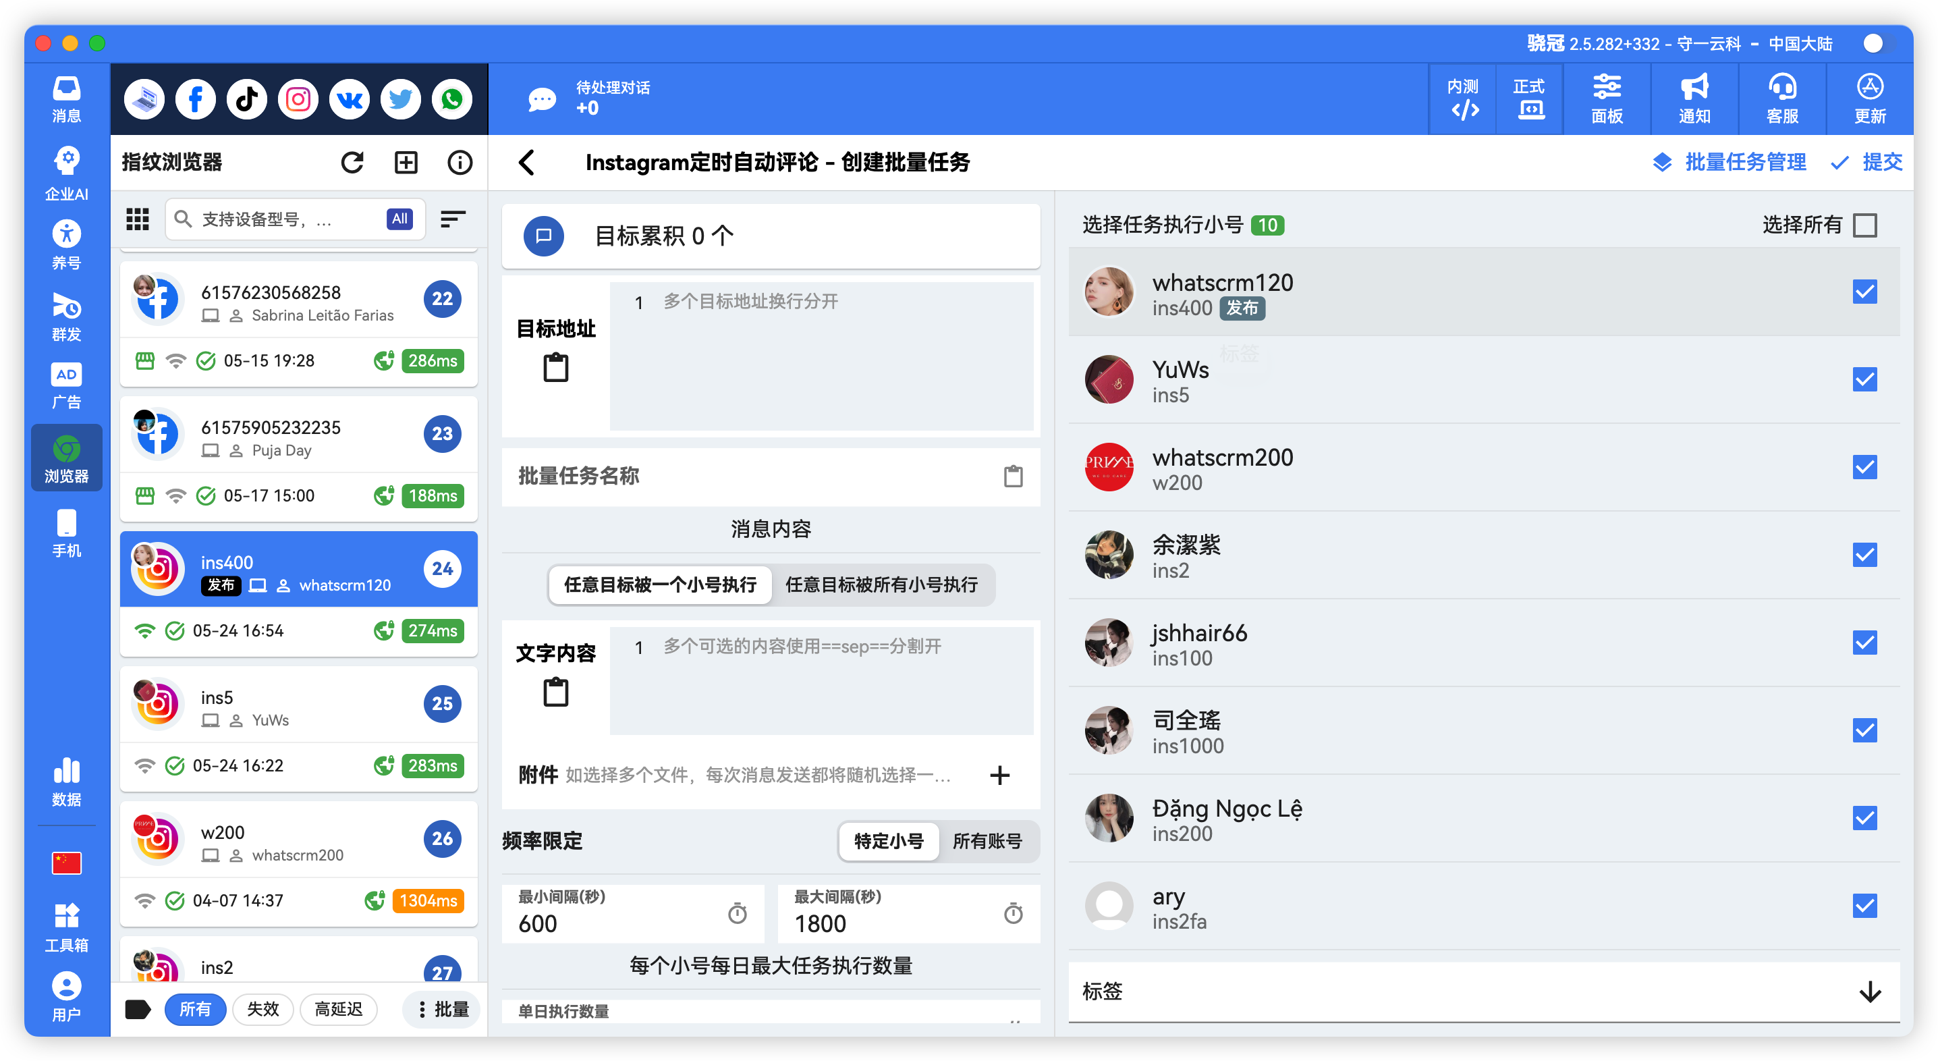Enable the 选择所有 select-all checkbox
Image resolution: width=1938 pixels, height=1061 pixels.
(x=1866, y=224)
